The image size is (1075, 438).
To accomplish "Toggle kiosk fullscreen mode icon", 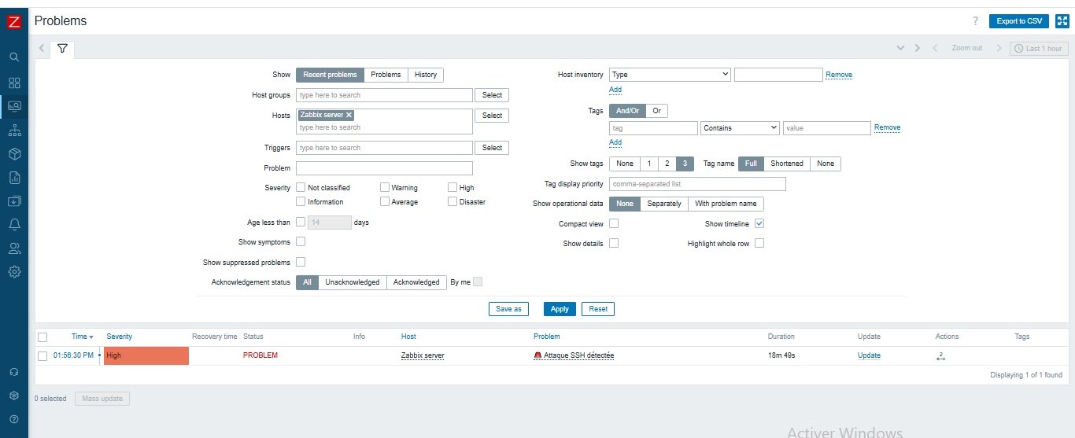I will pyautogui.click(x=1062, y=21).
